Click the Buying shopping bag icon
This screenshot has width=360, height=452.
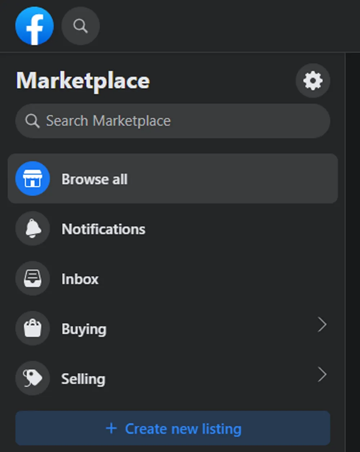tap(33, 329)
